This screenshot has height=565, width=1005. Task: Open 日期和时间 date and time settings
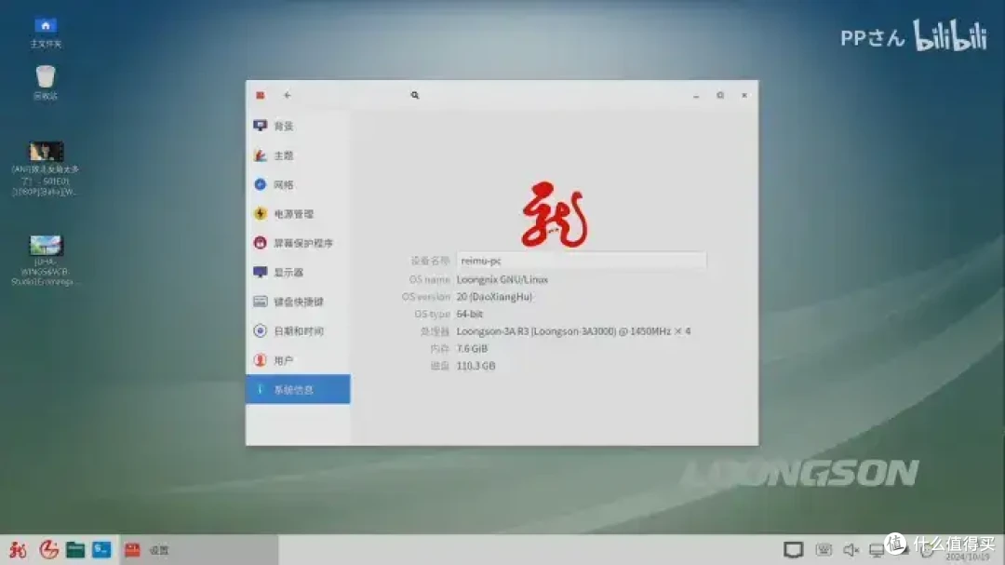coord(298,331)
